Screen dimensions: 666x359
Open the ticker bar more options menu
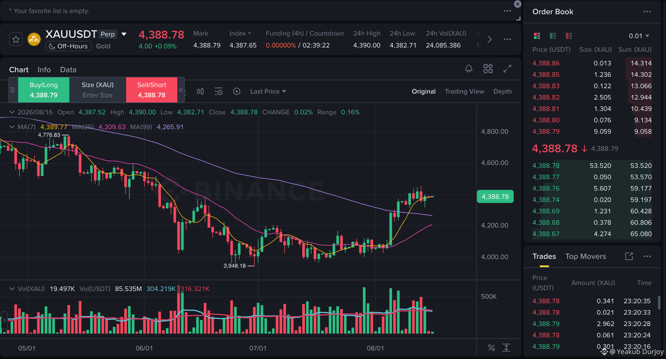[507, 39]
